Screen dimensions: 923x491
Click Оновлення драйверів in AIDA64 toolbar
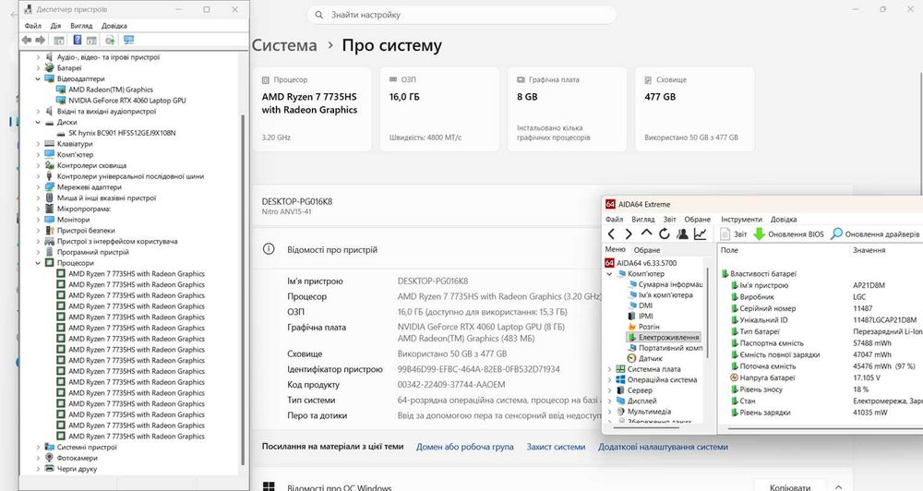click(x=875, y=234)
